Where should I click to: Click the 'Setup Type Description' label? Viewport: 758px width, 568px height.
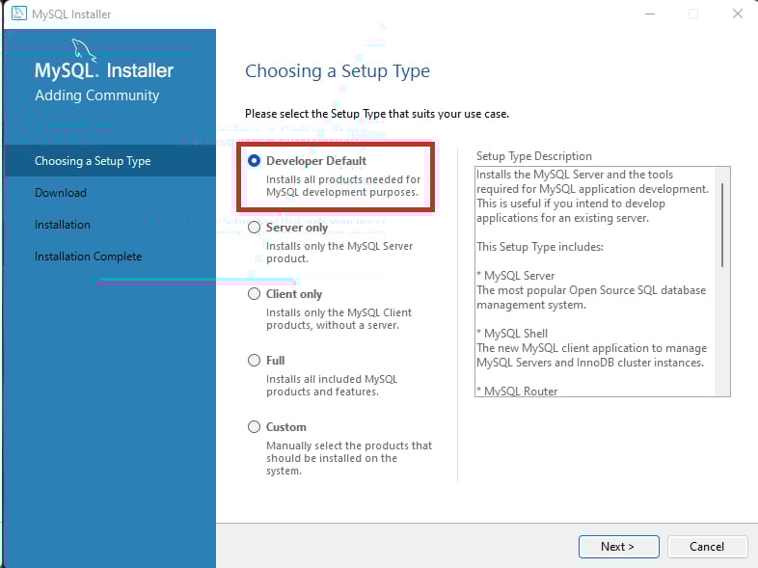click(x=533, y=156)
